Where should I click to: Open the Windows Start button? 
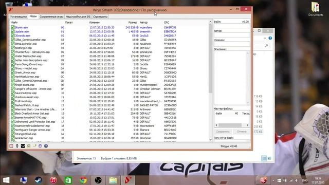click(6, 180)
